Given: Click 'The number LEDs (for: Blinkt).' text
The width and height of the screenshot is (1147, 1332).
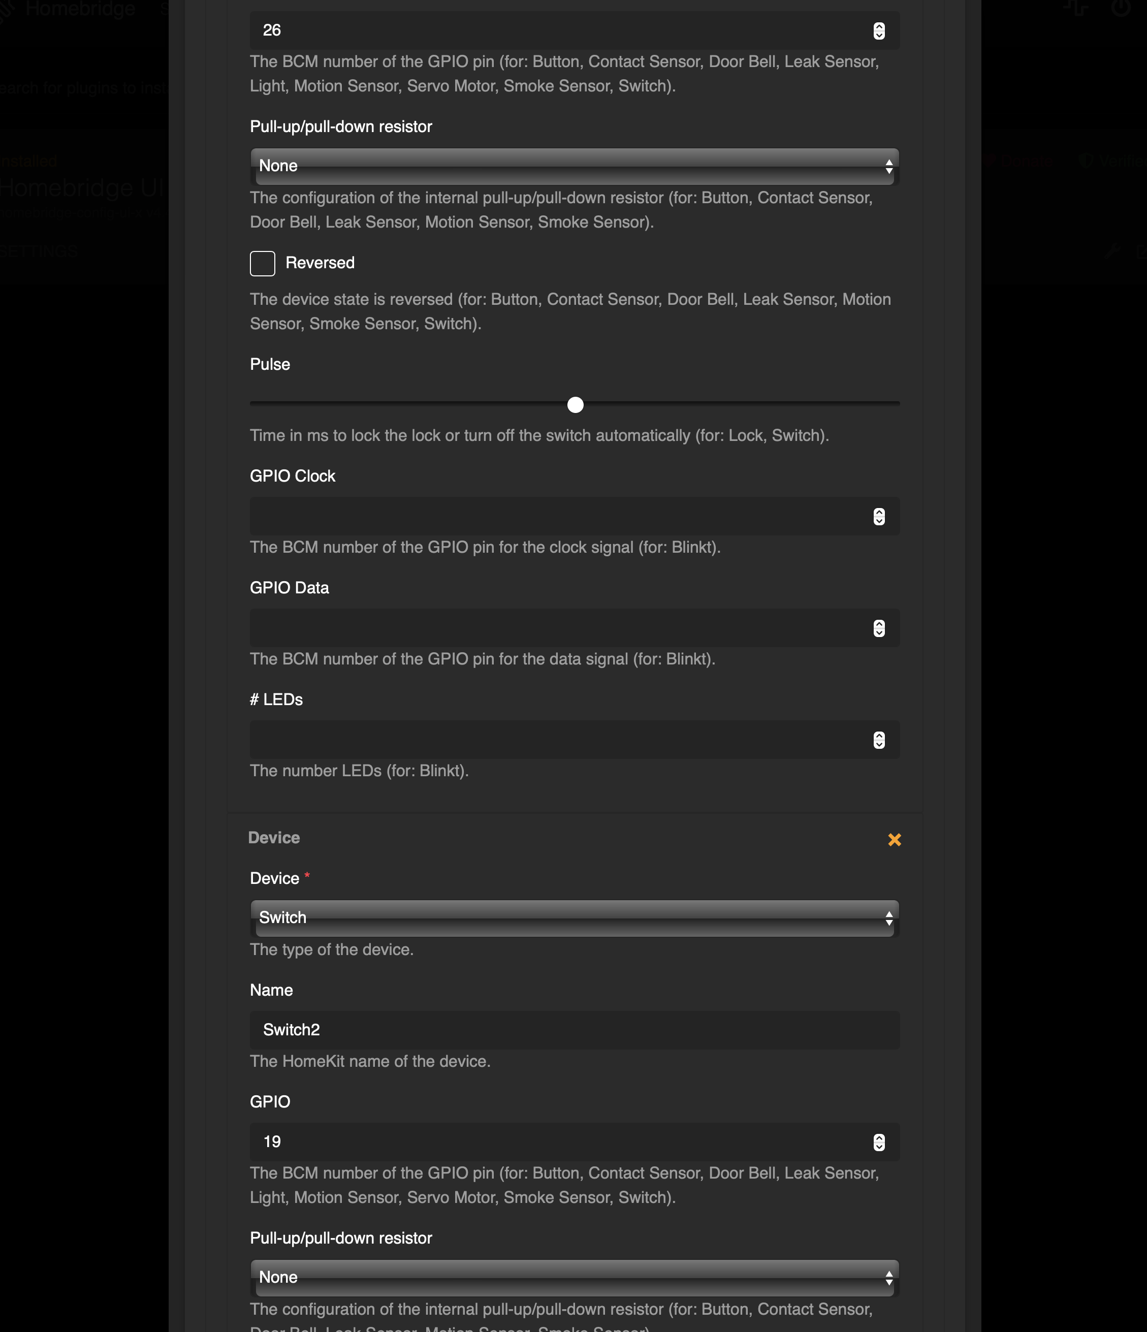Looking at the screenshot, I should (360, 771).
